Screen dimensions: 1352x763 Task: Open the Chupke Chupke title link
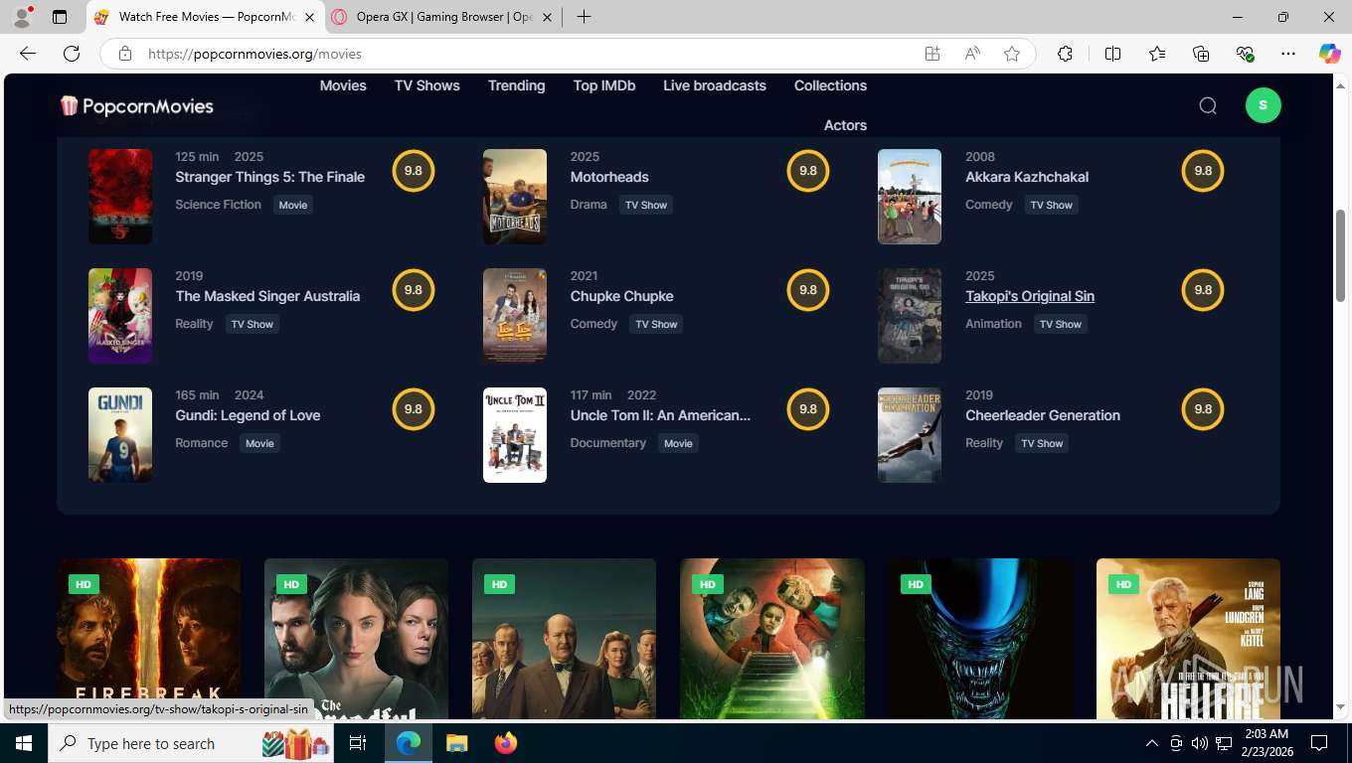(x=621, y=296)
